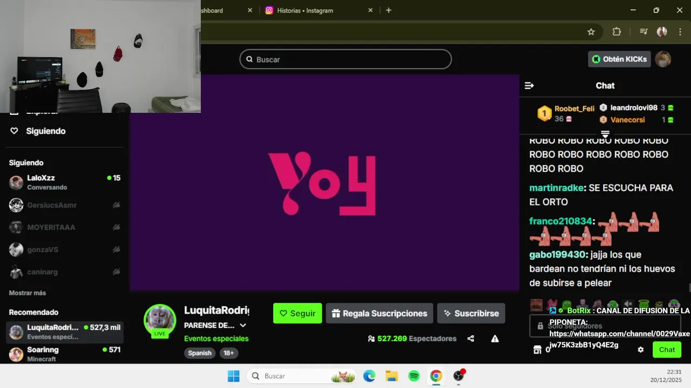
Task: Open the Chrome three-dot menu
Action: click(679, 32)
